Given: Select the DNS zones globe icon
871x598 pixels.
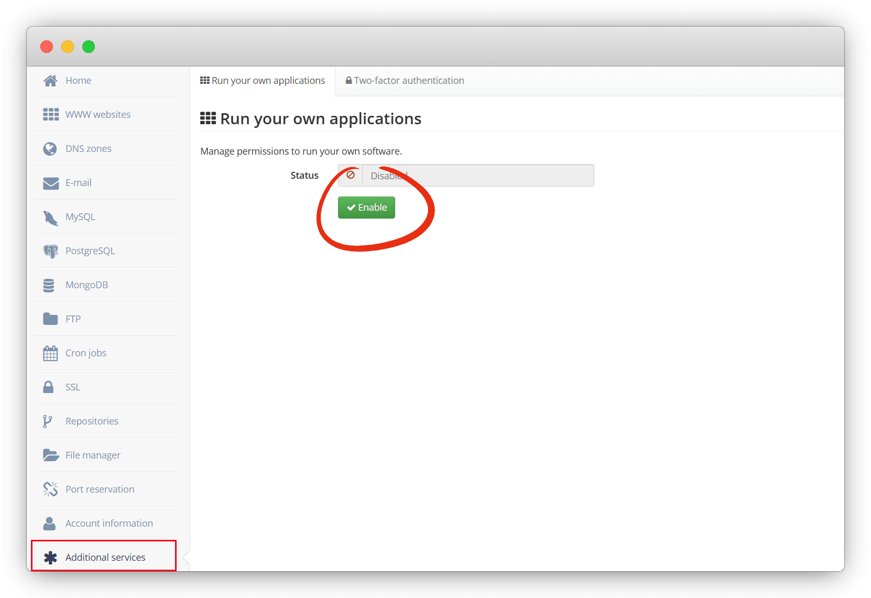Looking at the screenshot, I should (x=50, y=149).
